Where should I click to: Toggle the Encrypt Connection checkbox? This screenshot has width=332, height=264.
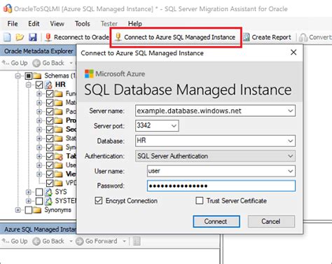coord(99,200)
